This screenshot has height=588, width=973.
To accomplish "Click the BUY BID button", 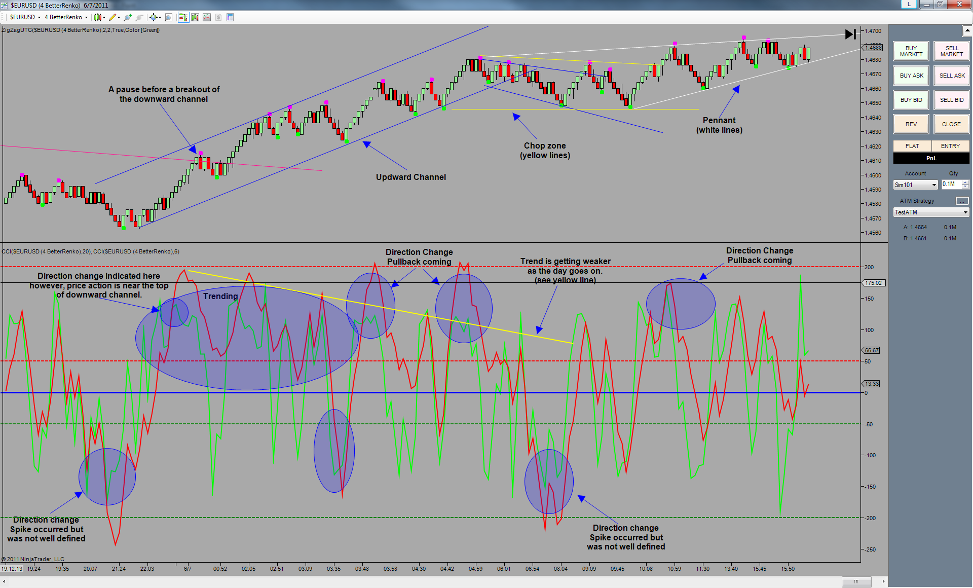I will tap(911, 100).
